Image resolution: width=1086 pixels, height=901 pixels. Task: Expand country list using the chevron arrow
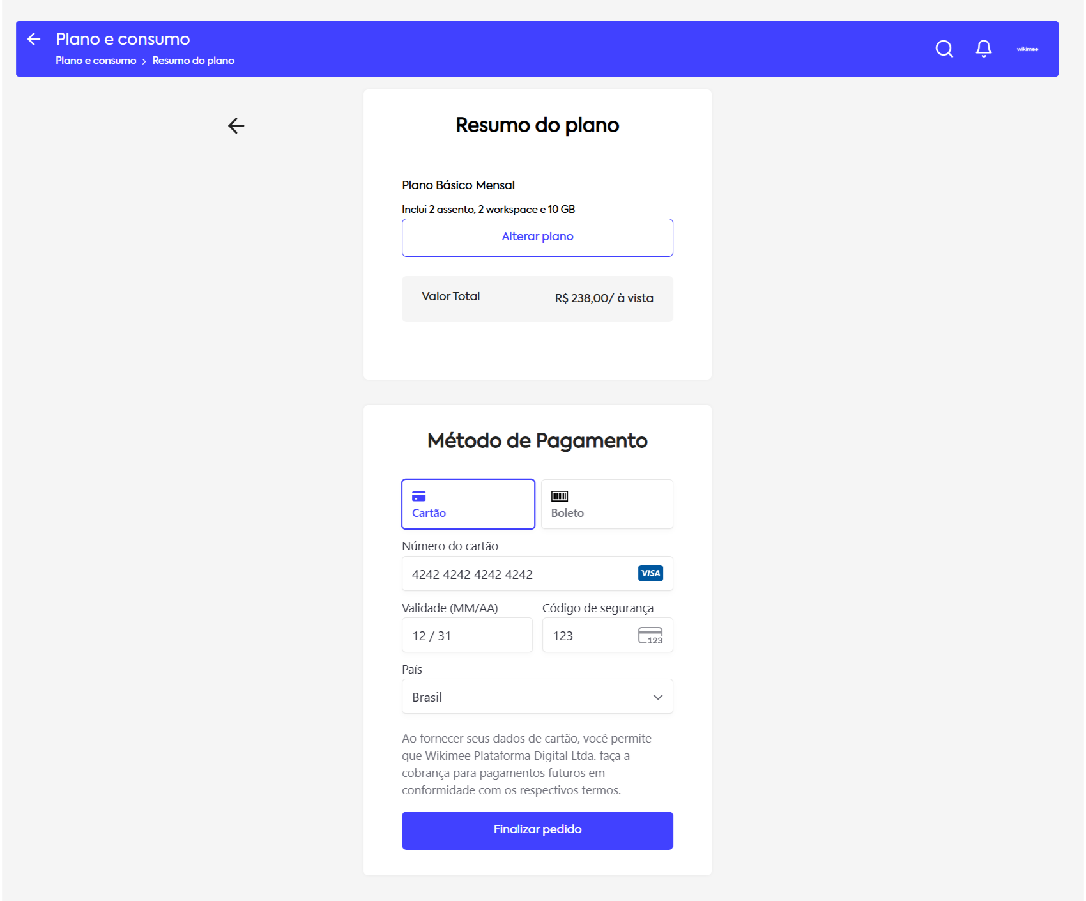657,697
